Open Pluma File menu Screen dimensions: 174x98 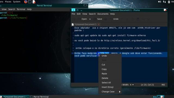pyautogui.click(x=73, y=14)
